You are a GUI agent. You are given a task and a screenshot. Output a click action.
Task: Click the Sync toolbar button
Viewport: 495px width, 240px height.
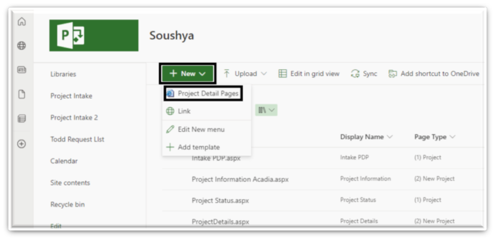point(364,74)
